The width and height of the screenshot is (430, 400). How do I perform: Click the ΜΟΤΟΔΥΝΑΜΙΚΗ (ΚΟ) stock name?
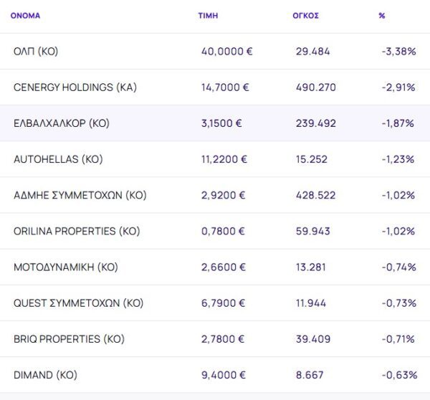[x=65, y=267]
